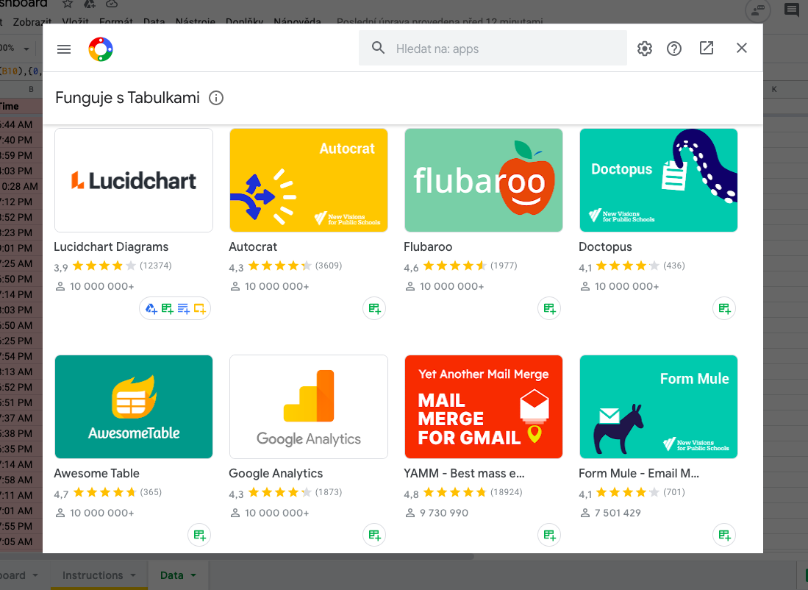Open the Data menu in Sheets

[x=154, y=21]
